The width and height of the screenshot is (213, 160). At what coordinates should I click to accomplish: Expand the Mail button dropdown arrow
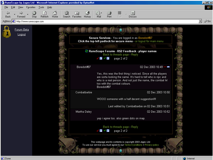pos(101,13)
